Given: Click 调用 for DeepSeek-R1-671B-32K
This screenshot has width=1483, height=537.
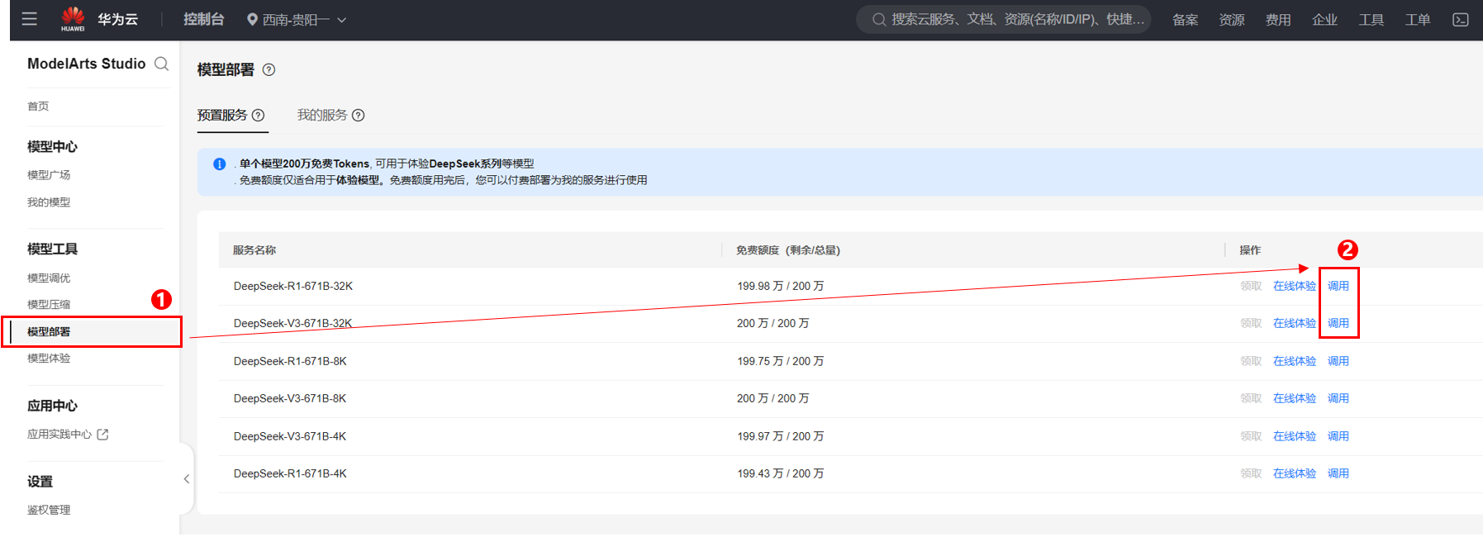Looking at the screenshot, I should [x=1338, y=286].
